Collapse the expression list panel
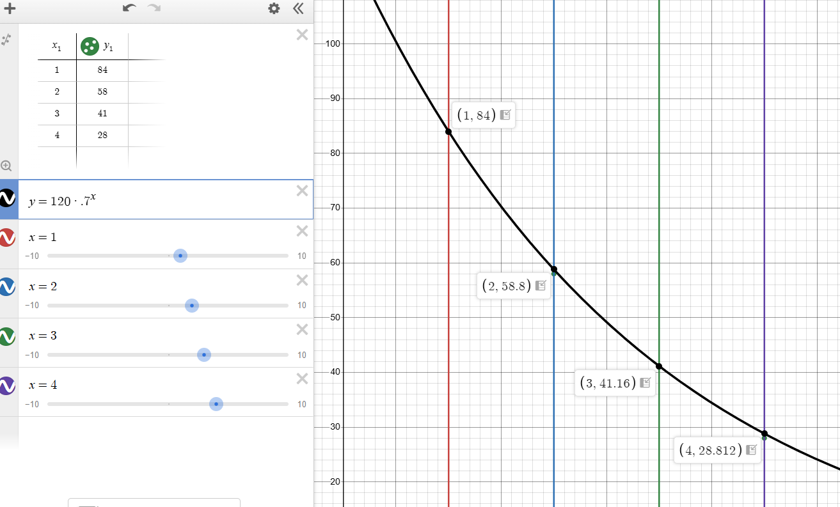 tap(298, 8)
